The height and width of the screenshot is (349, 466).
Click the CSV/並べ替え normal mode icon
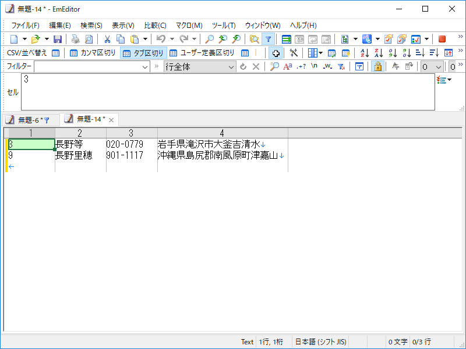[55, 53]
